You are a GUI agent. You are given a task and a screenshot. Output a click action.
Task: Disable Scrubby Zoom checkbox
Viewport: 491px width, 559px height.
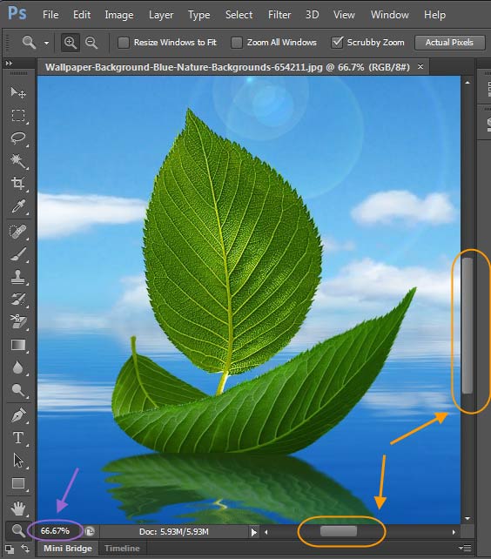point(337,43)
